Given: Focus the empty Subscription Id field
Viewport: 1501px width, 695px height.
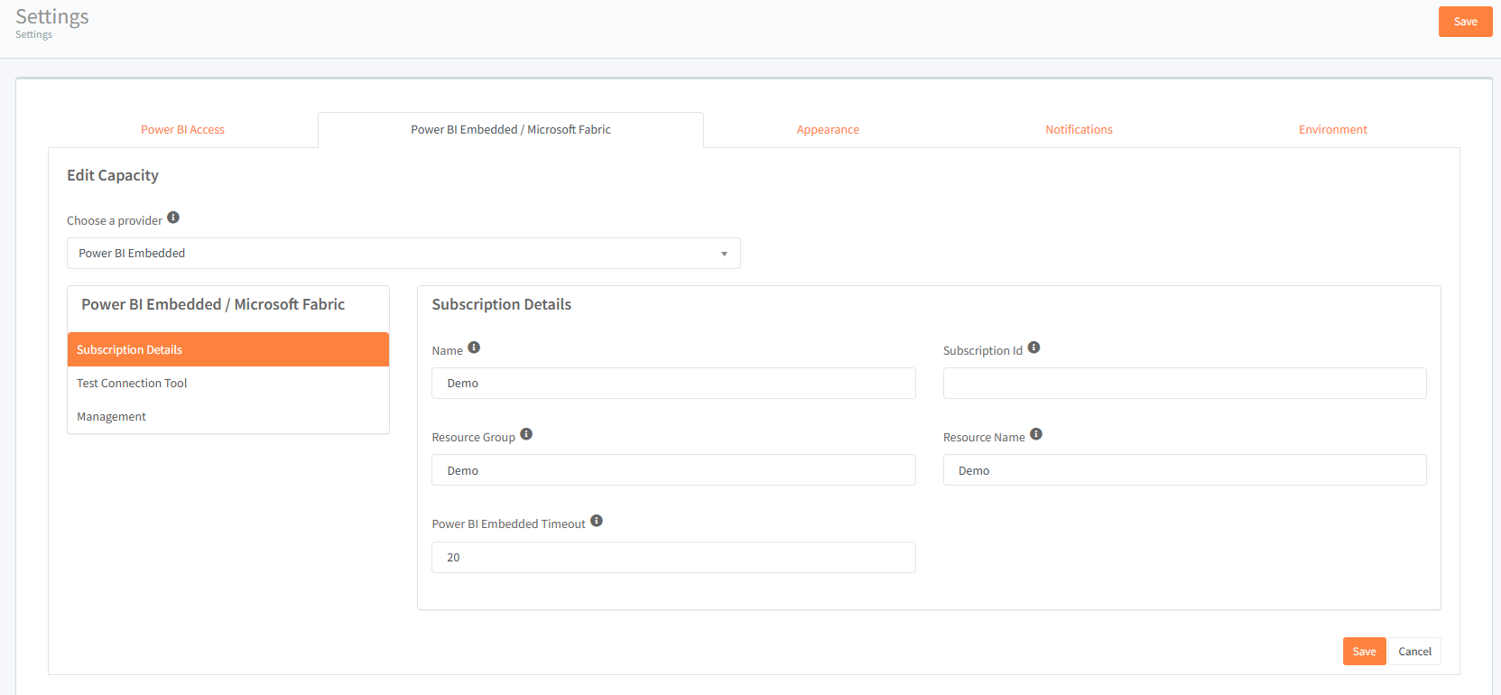Looking at the screenshot, I should pos(1184,384).
